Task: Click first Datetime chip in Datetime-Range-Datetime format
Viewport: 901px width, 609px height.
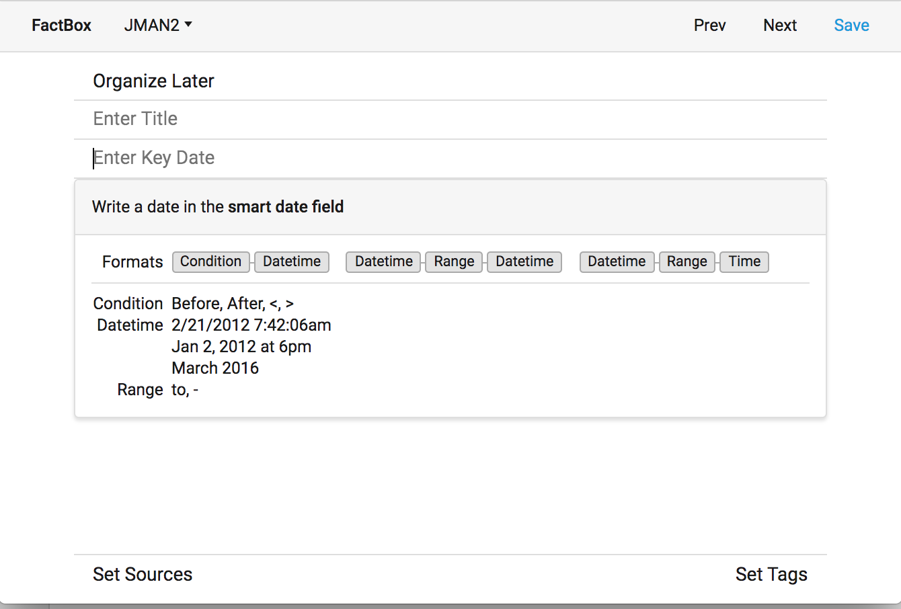Action: tap(383, 261)
